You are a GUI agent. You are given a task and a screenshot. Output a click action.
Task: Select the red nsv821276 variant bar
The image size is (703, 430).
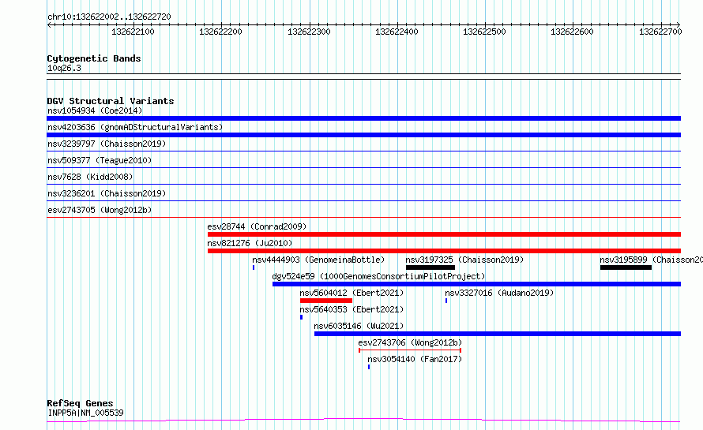pyautogui.click(x=444, y=251)
